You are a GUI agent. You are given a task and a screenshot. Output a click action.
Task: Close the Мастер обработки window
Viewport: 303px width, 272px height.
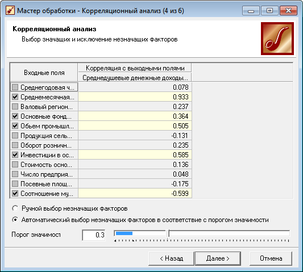tap(288, 11)
